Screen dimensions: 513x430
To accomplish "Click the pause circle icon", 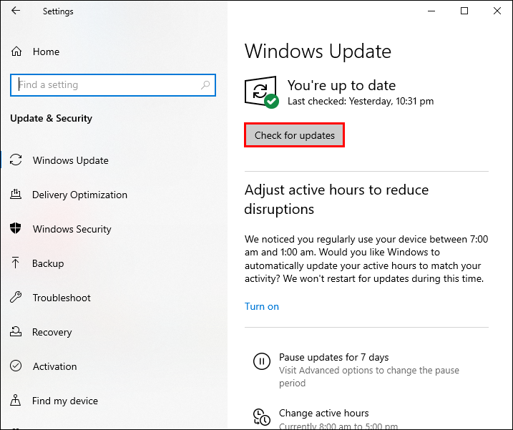I will tap(262, 361).
